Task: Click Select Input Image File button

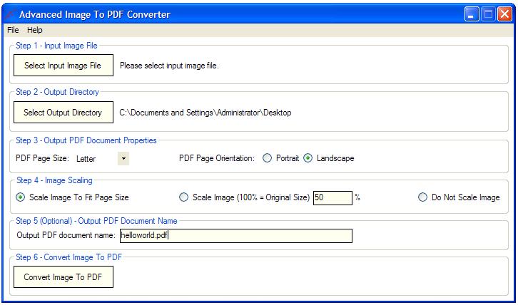Action: point(63,66)
